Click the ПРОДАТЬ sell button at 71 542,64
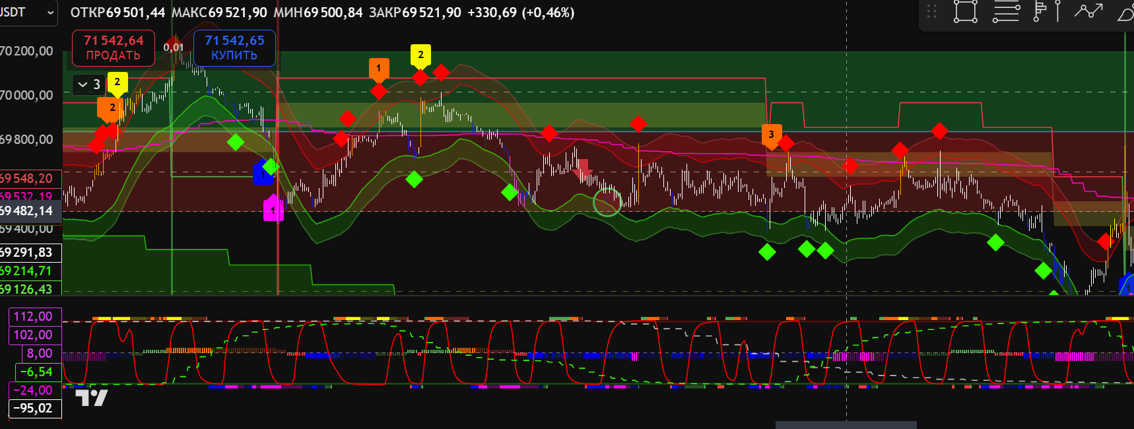This screenshot has width=1134, height=429. (113, 48)
